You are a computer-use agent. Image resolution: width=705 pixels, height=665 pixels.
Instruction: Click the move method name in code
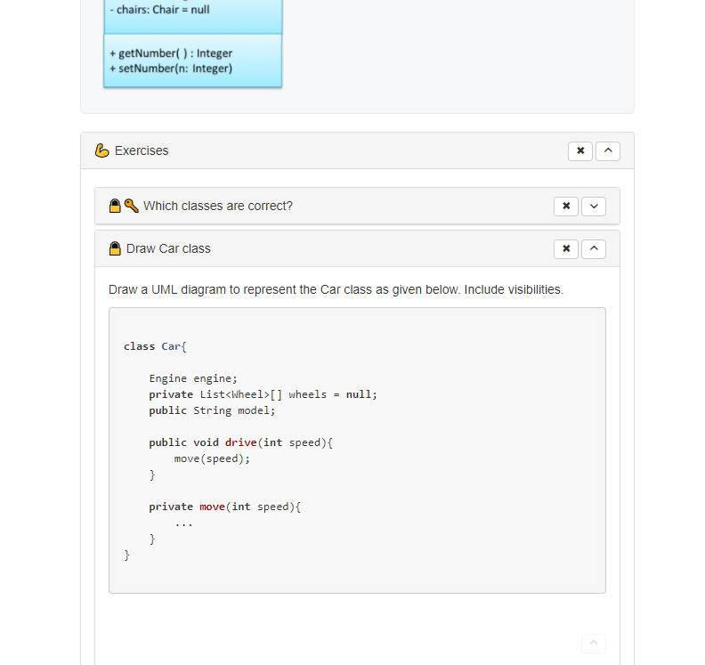pos(212,507)
